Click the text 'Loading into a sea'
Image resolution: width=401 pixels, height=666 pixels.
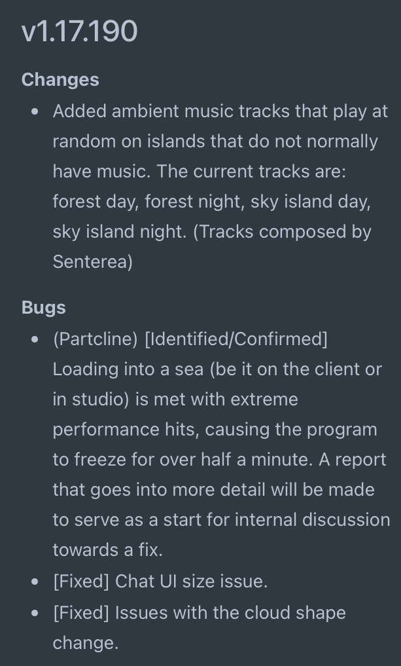[129, 369]
